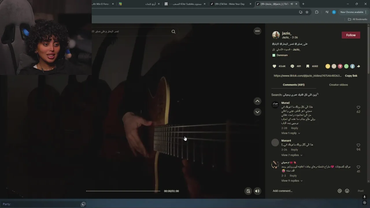Image resolution: width=370 pixels, height=208 pixels.
Task: Open the All Bookmarks folder
Action: pos(358,19)
